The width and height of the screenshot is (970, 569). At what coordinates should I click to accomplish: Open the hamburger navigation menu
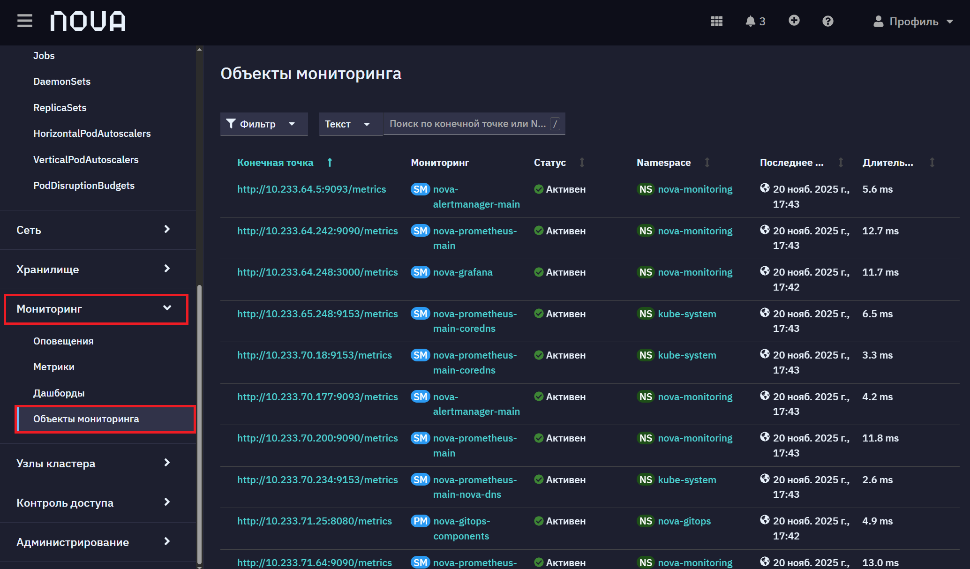[x=25, y=21]
